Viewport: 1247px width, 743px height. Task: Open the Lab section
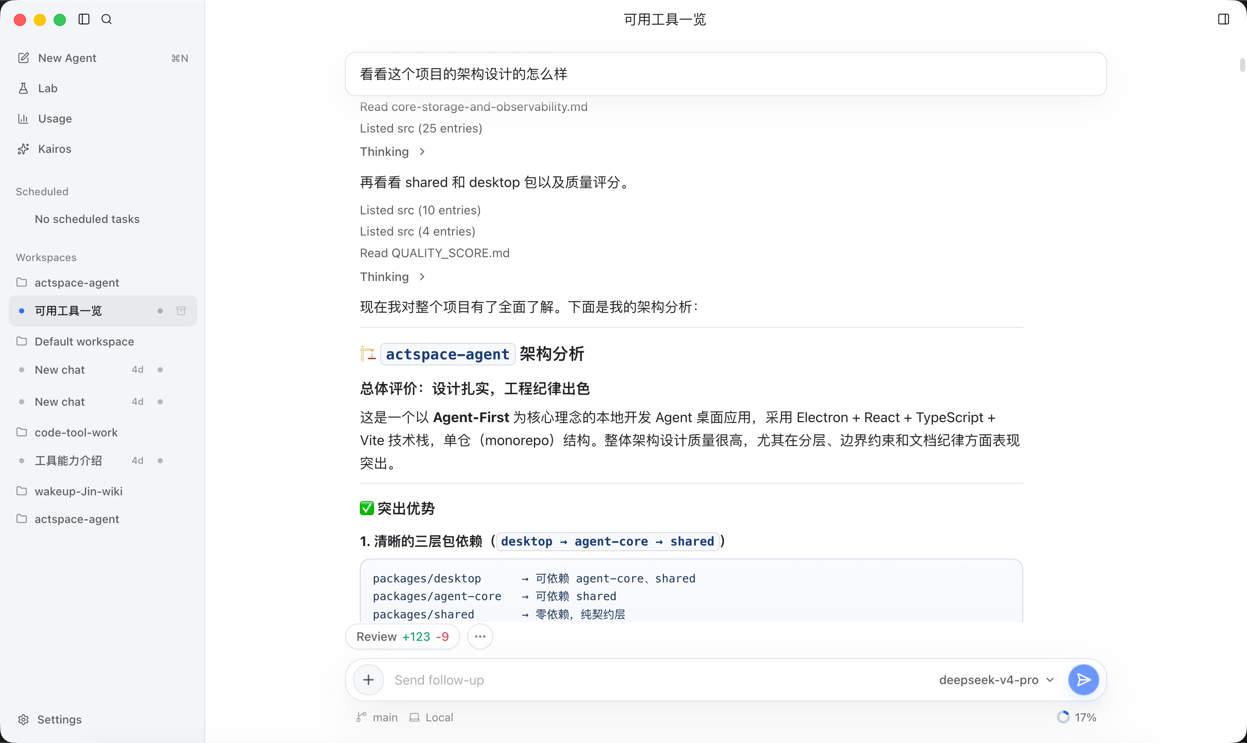[103, 88]
